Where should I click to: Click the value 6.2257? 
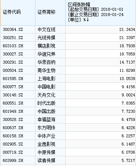128,136
